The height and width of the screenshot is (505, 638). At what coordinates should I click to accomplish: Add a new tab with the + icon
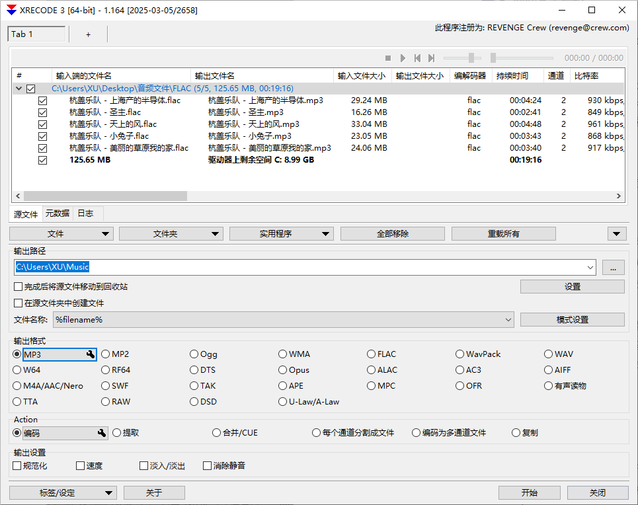[x=88, y=34]
